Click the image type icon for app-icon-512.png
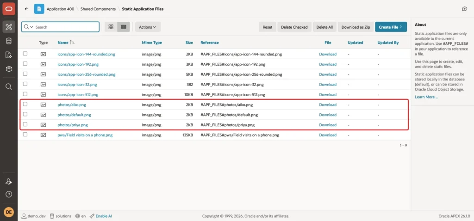Image resolution: width=474 pixels, height=221 pixels. [43, 94]
